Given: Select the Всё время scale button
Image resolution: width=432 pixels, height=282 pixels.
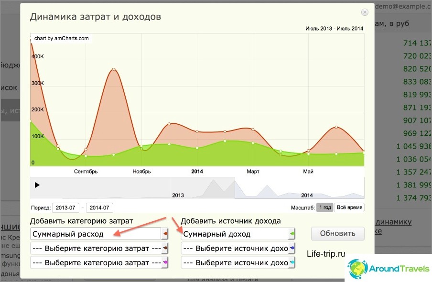Looking at the screenshot, I should click(349, 207).
